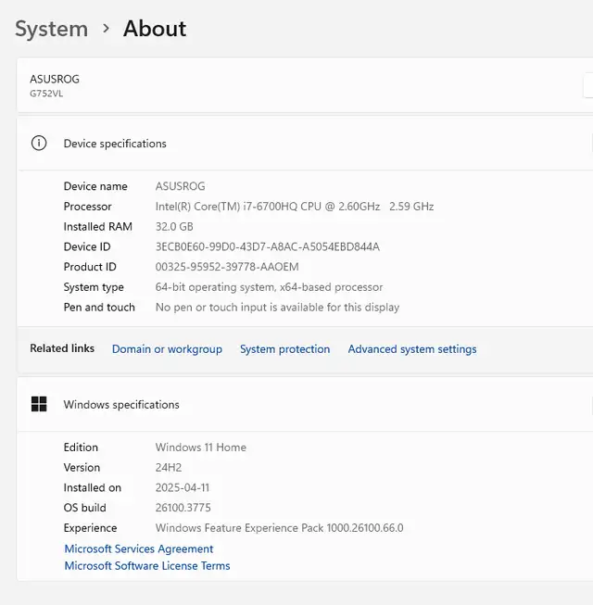Open Microsoft Services Agreement link
The width and height of the screenshot is (593, 605).
(x=138, y=548)
